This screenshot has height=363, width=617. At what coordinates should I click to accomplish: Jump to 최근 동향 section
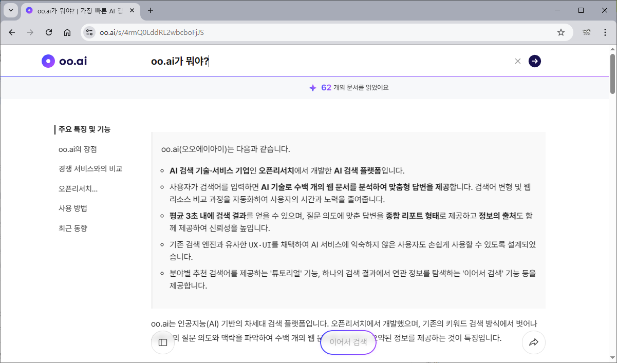pyautogui.click(x=73, y=228)
